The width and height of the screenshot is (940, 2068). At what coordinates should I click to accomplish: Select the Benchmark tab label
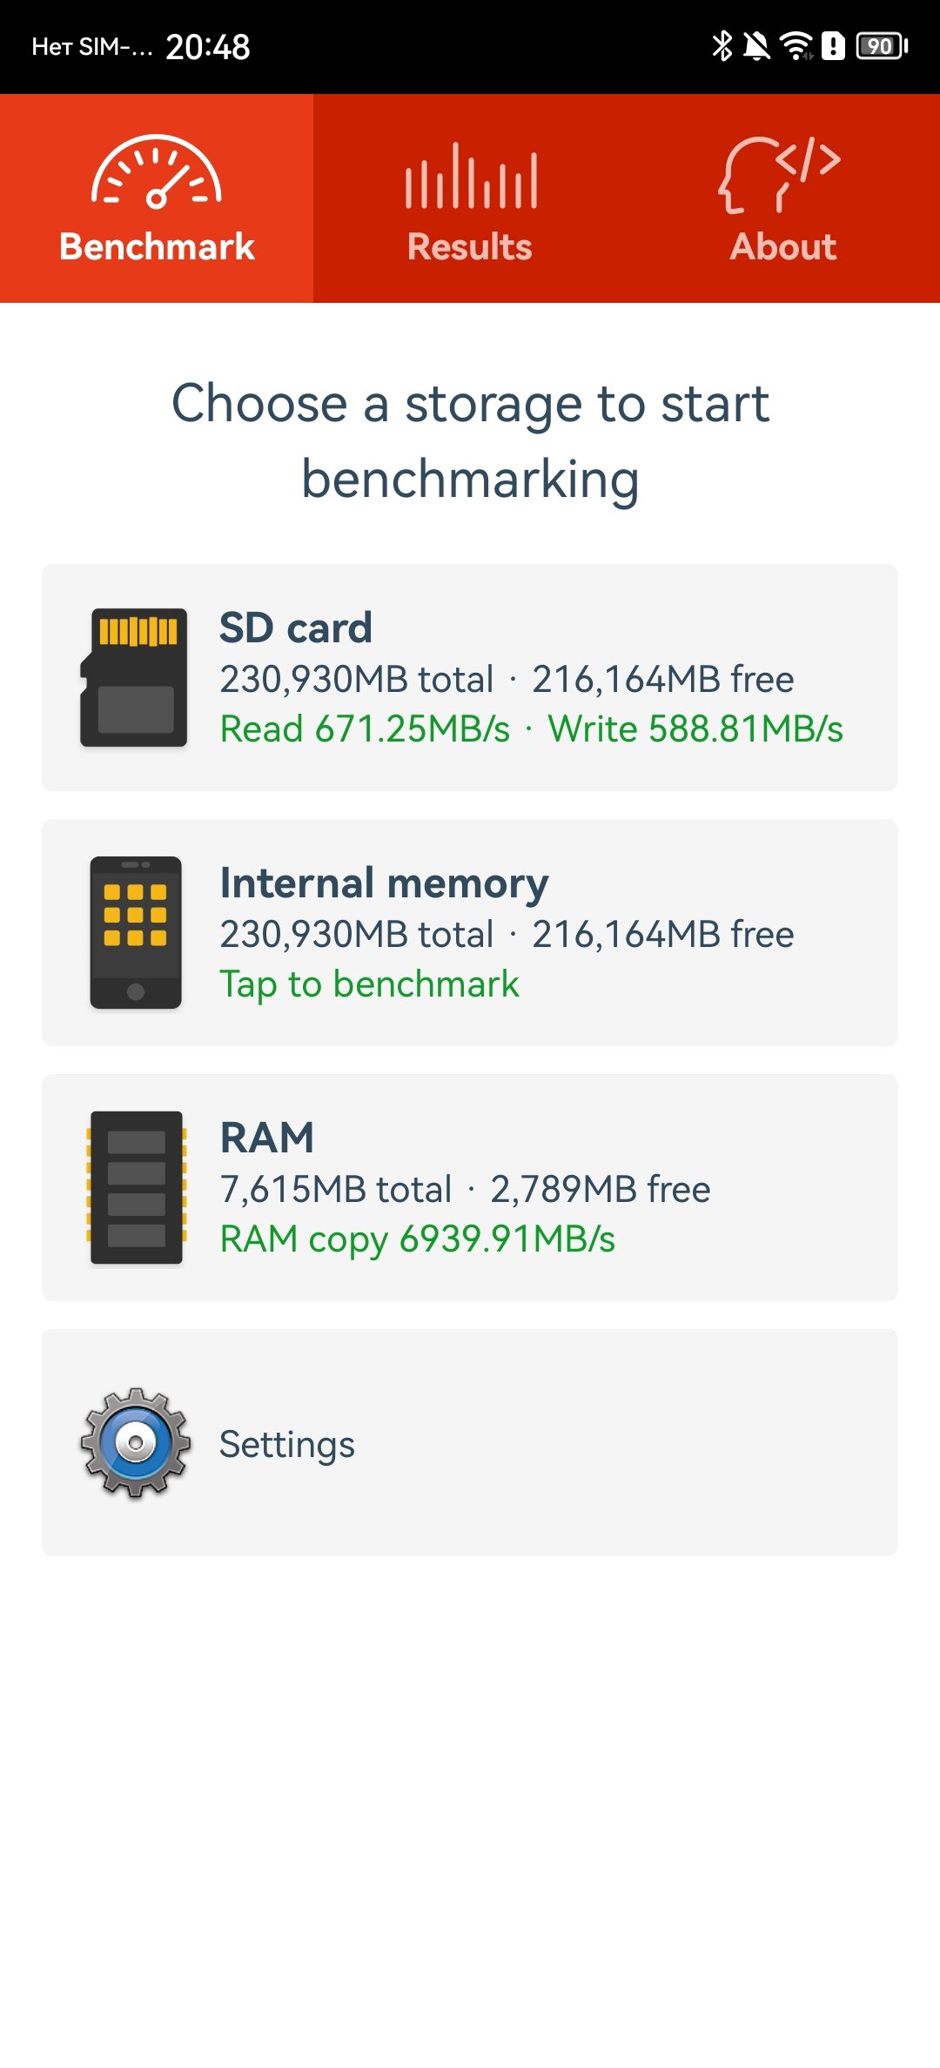157,247
